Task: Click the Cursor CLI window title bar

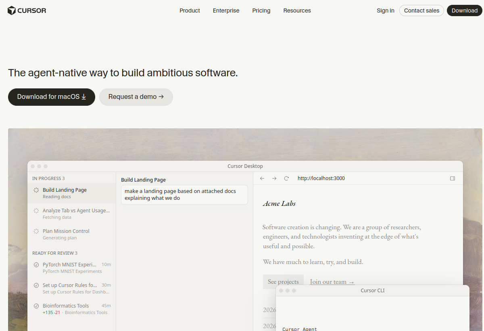Action: 372,291
